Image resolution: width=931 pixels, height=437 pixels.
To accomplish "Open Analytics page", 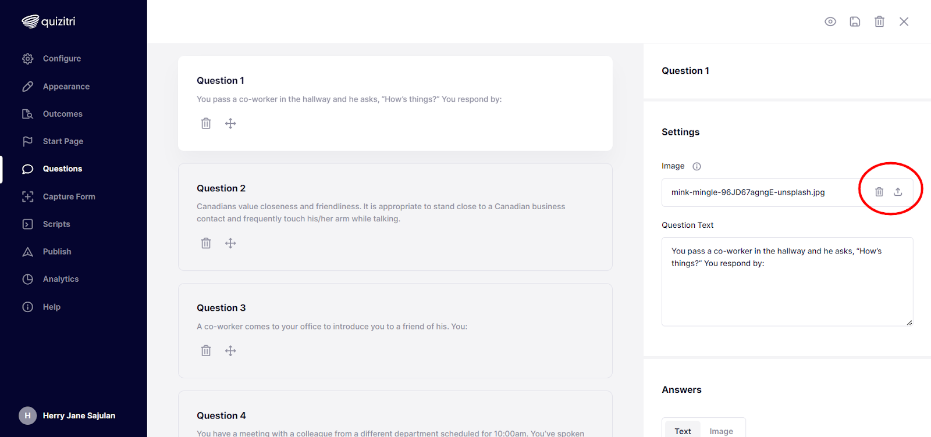I will click(61, 279).
